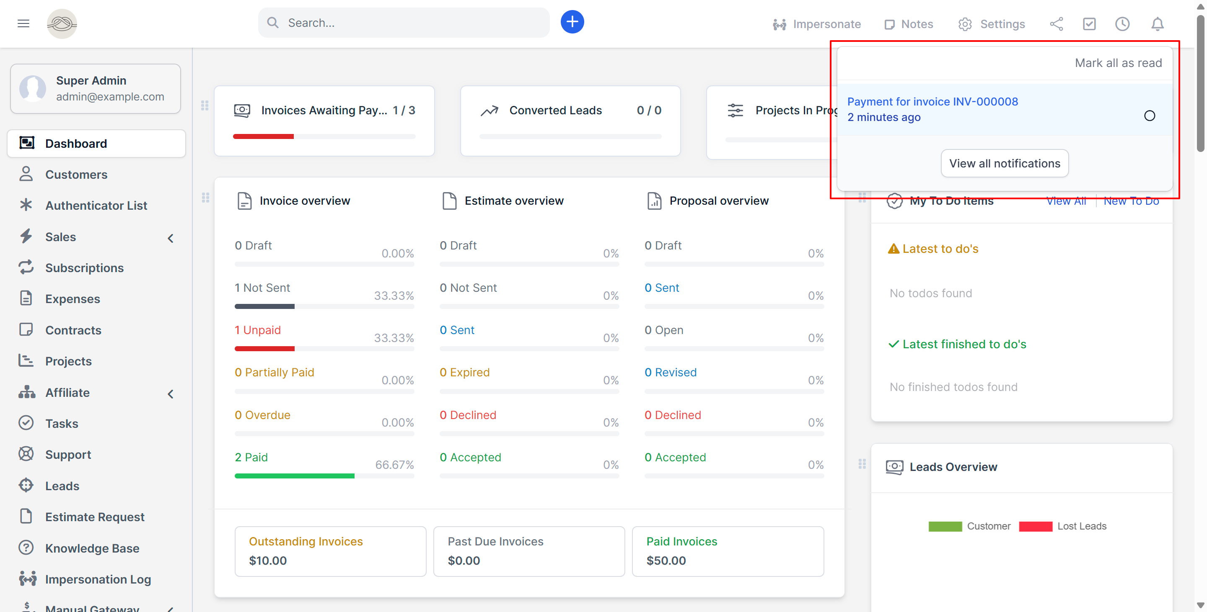The height and width of the screenshot is (612, 1207).
Task: Collapse the Affiliate submenu
Action: (x=170, y=393)
